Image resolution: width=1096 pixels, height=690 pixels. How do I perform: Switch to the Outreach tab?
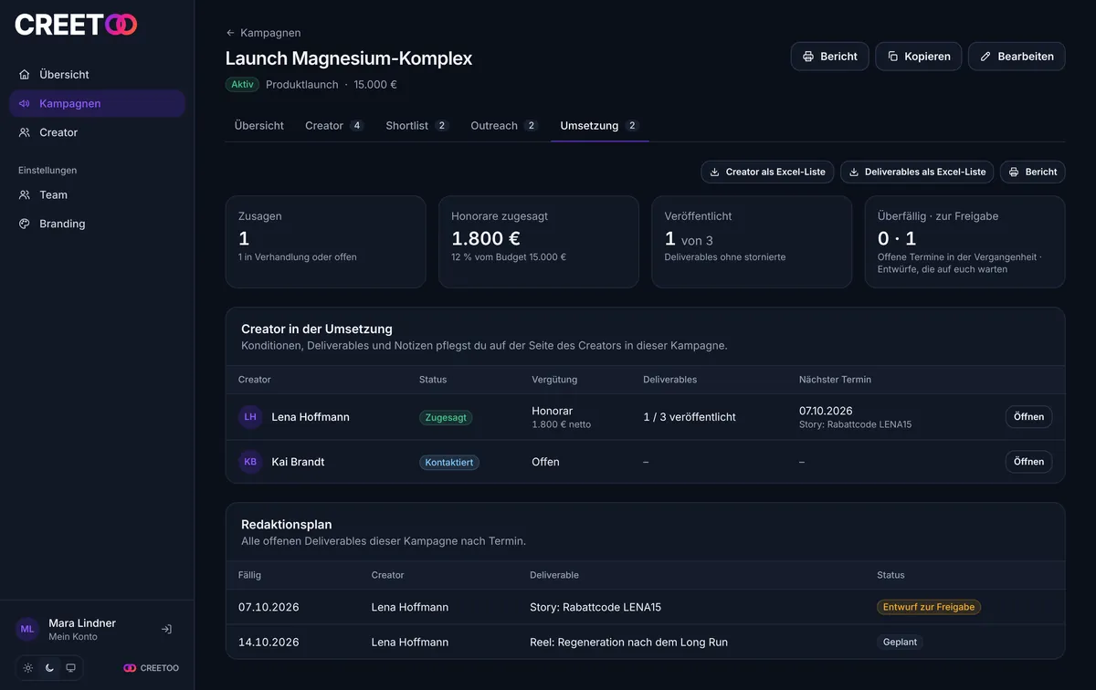504,126
